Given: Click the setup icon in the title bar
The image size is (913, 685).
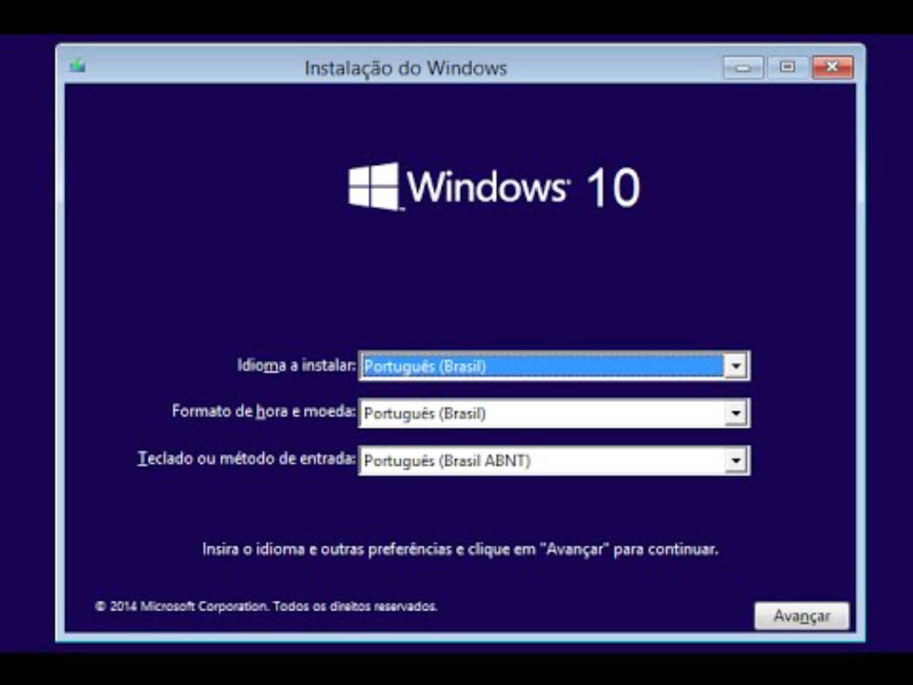Looking at the screenshot, I should pos(78,66).
